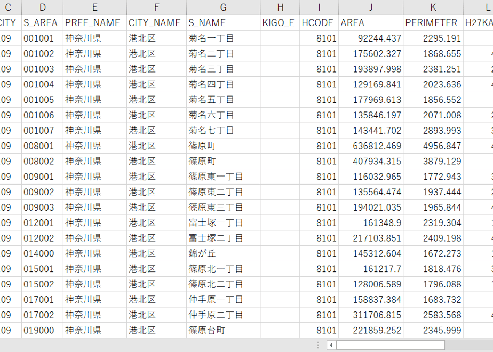Viewport: 493px width, 352px height.
Task: Click cell containing 001001
Action: tap(43, 38)
